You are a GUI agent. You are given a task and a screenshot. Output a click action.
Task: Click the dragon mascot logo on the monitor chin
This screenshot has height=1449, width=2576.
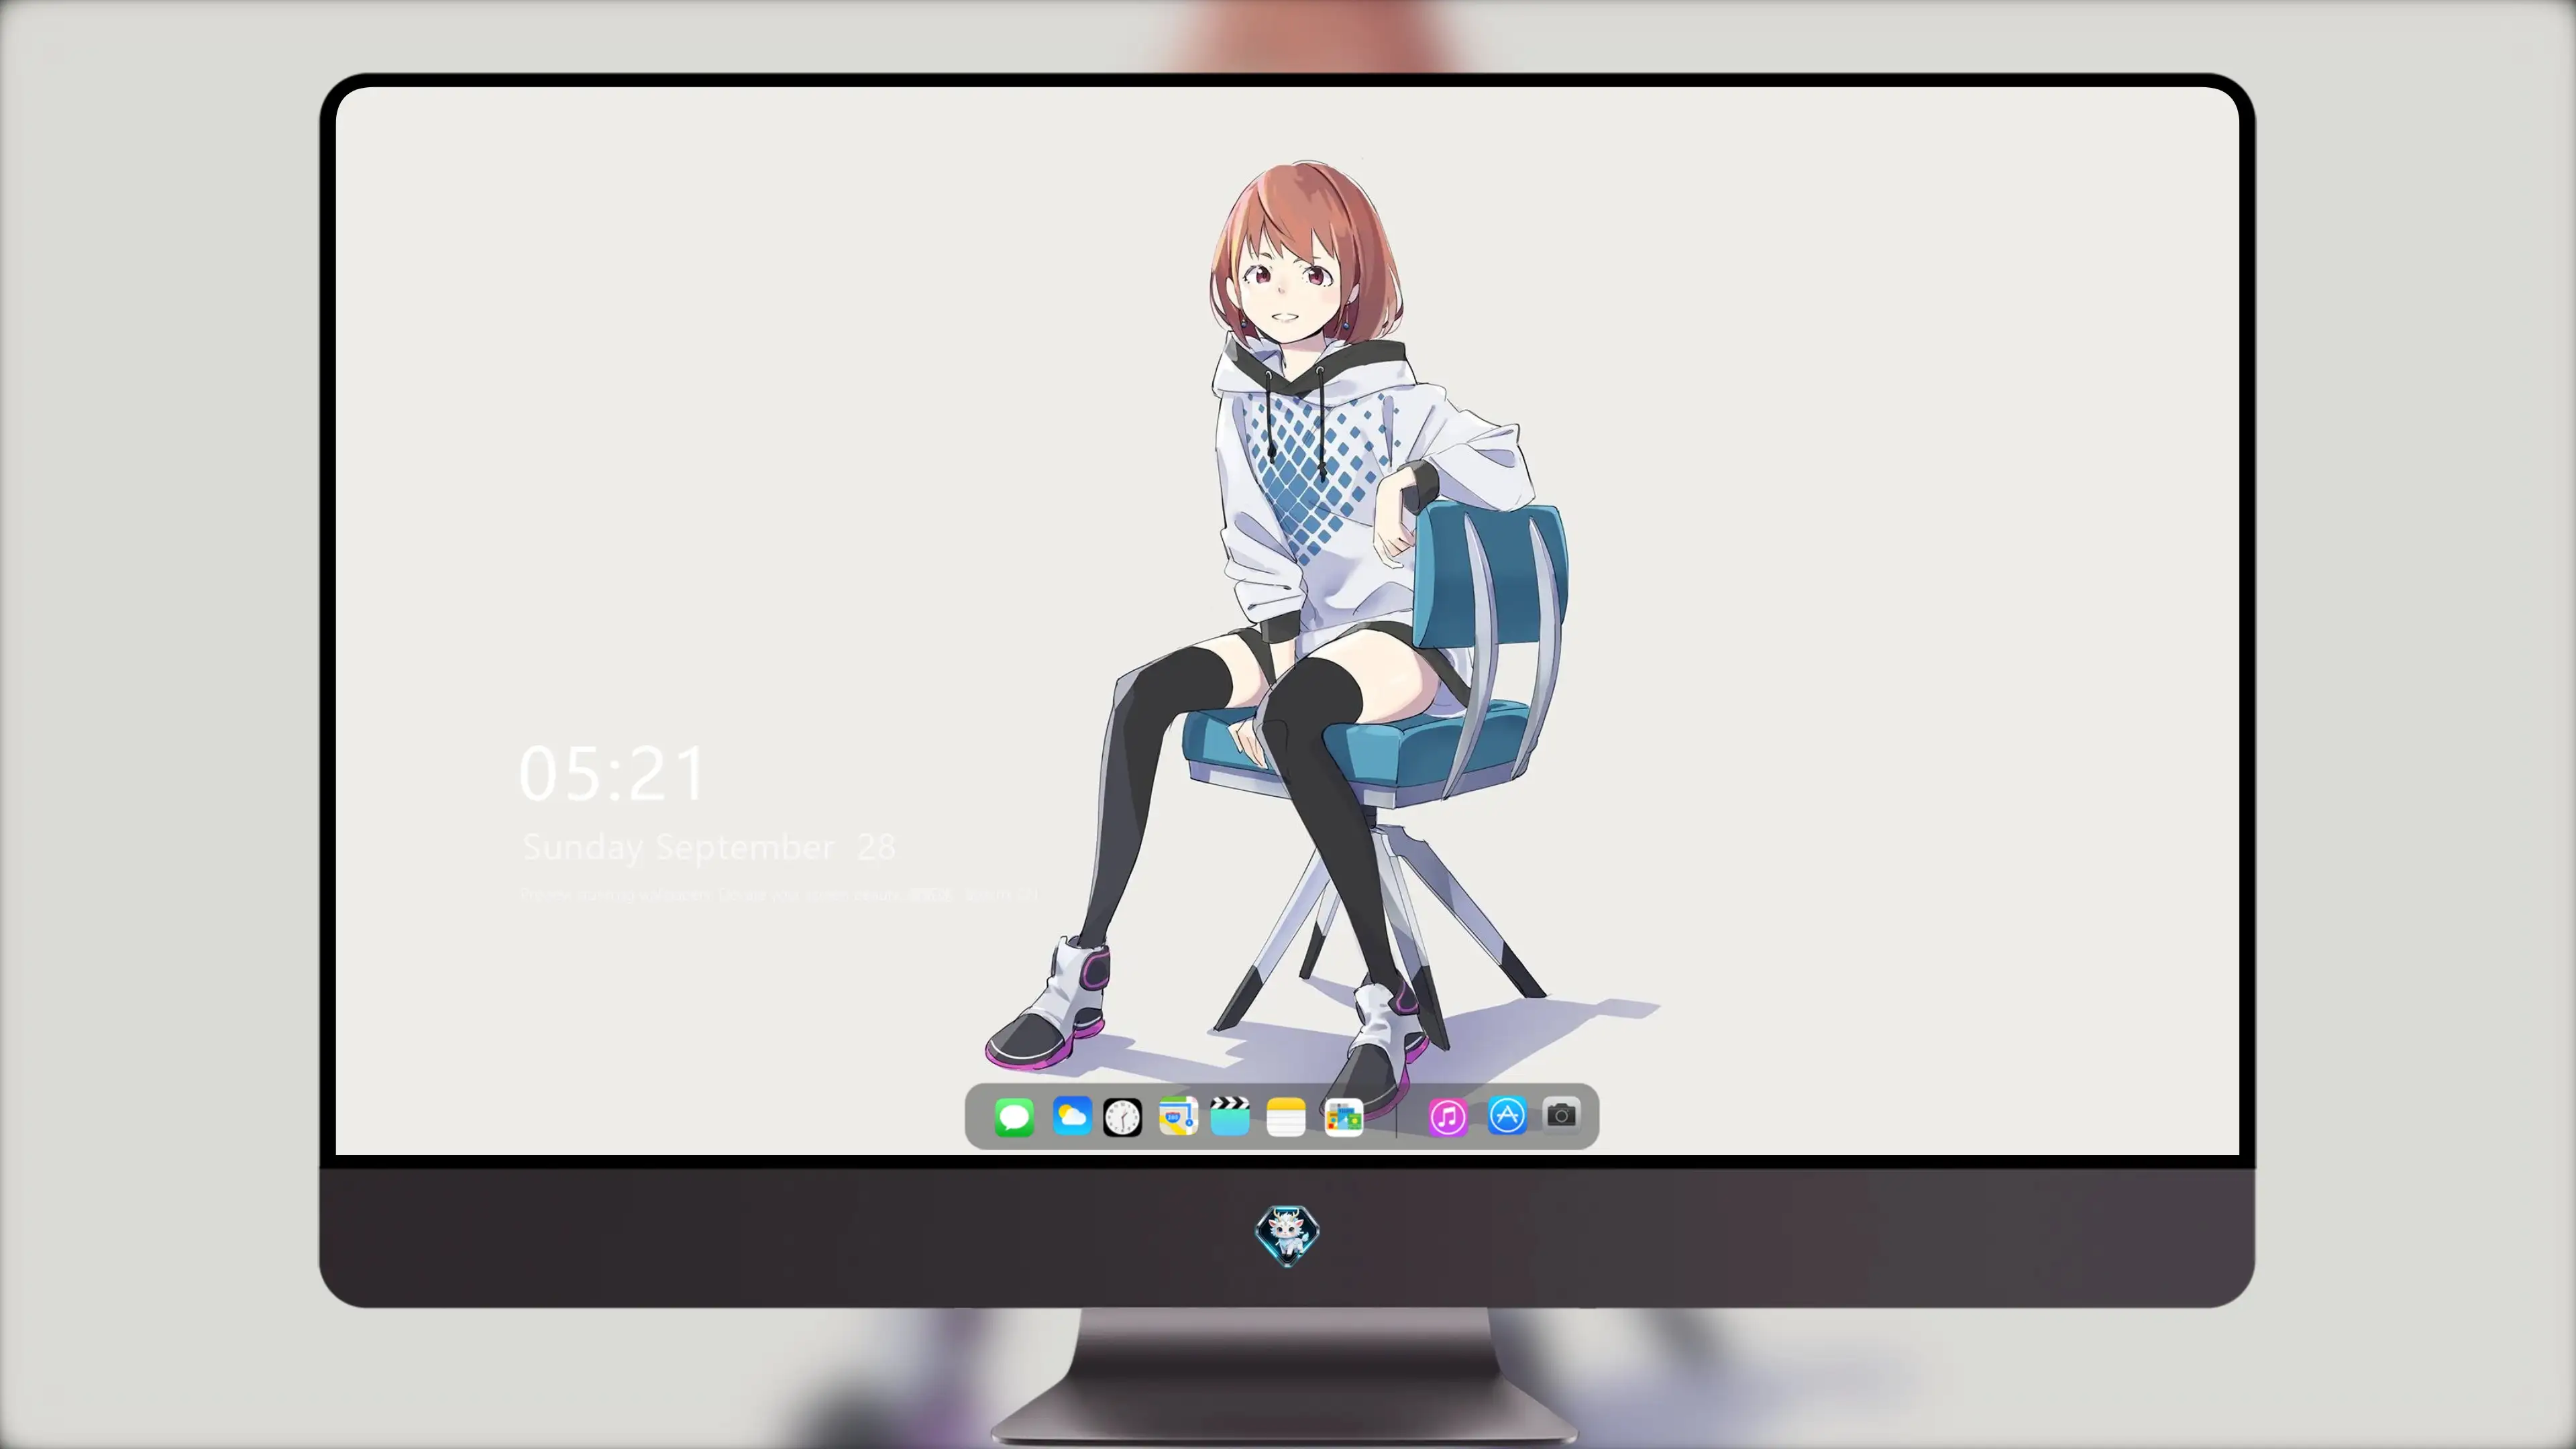(x=1287, y=1236)
